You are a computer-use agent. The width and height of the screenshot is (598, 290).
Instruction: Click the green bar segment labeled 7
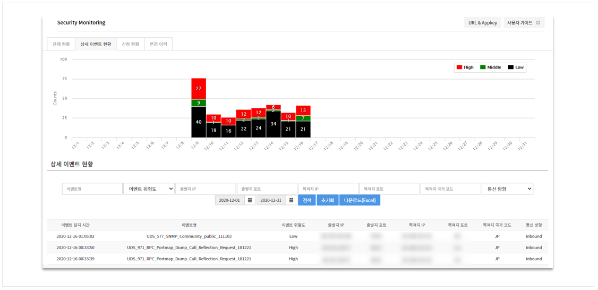pos(303,118)
